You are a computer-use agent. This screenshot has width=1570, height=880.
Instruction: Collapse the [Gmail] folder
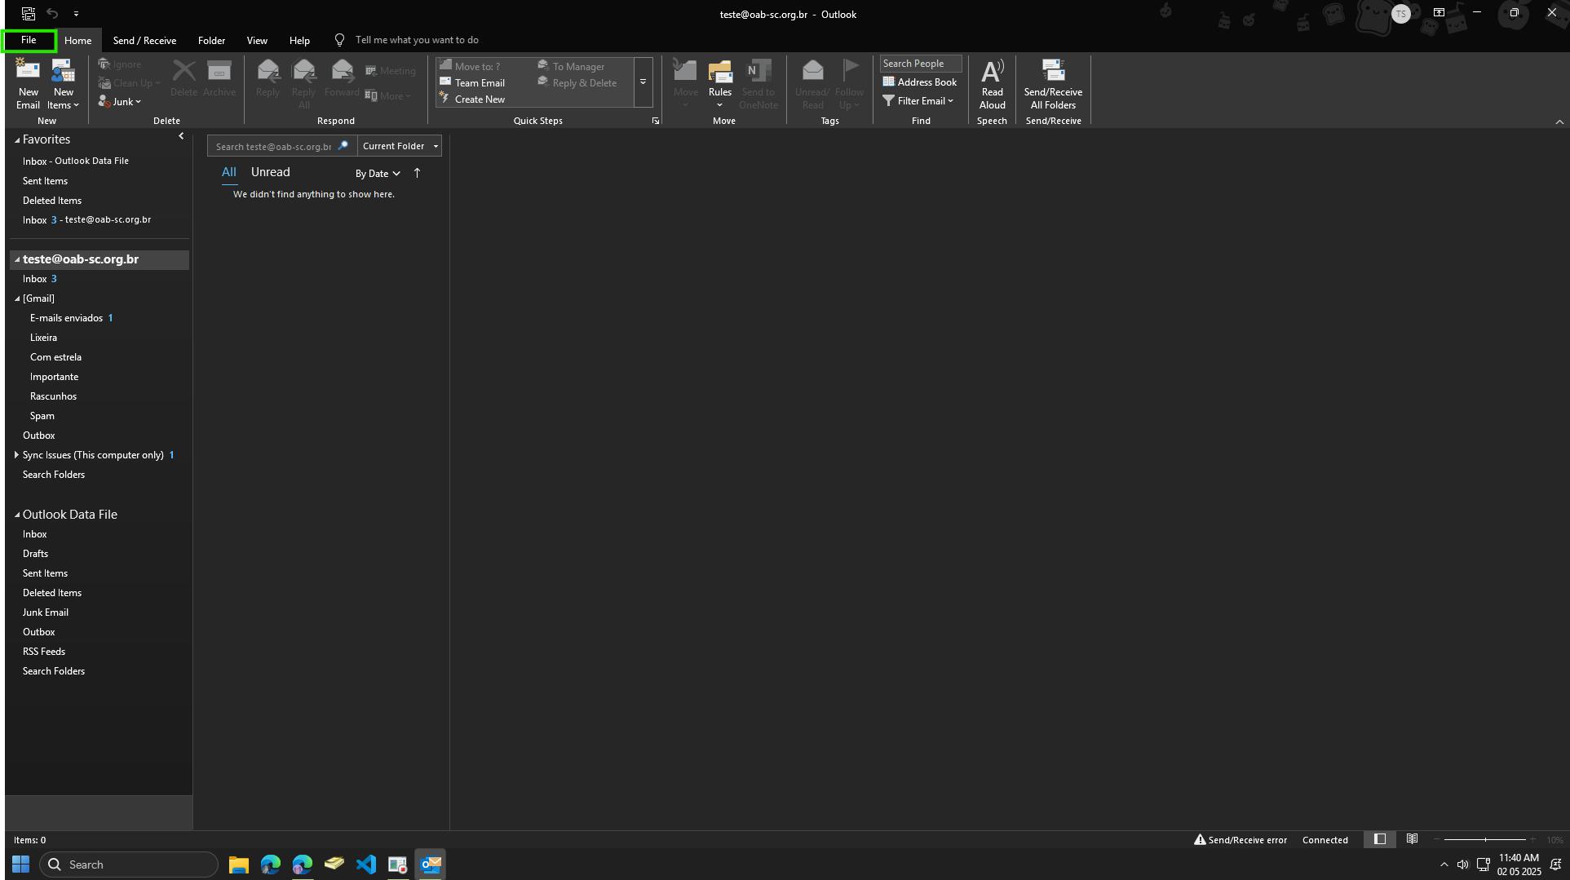[x=16, y=298]
